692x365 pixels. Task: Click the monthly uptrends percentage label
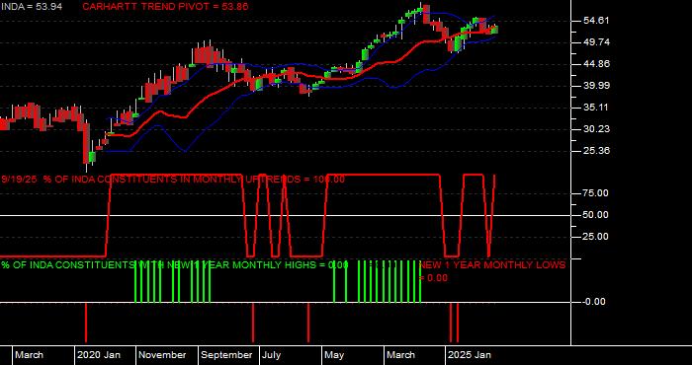[173, 180]
